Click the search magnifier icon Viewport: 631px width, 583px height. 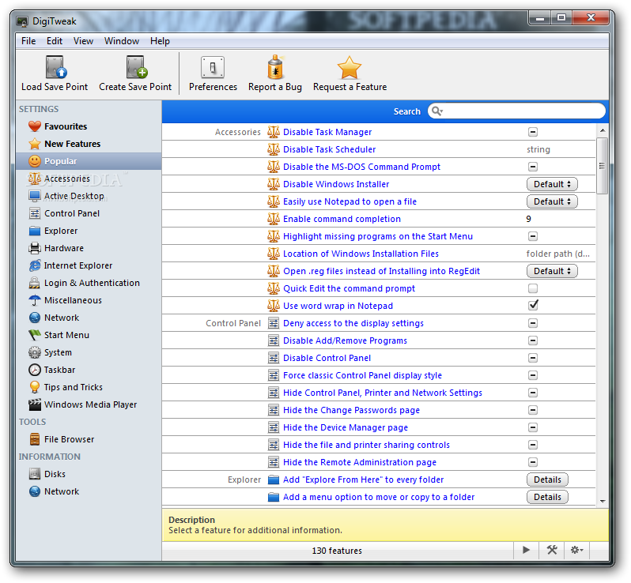click(x=437, y=111)
